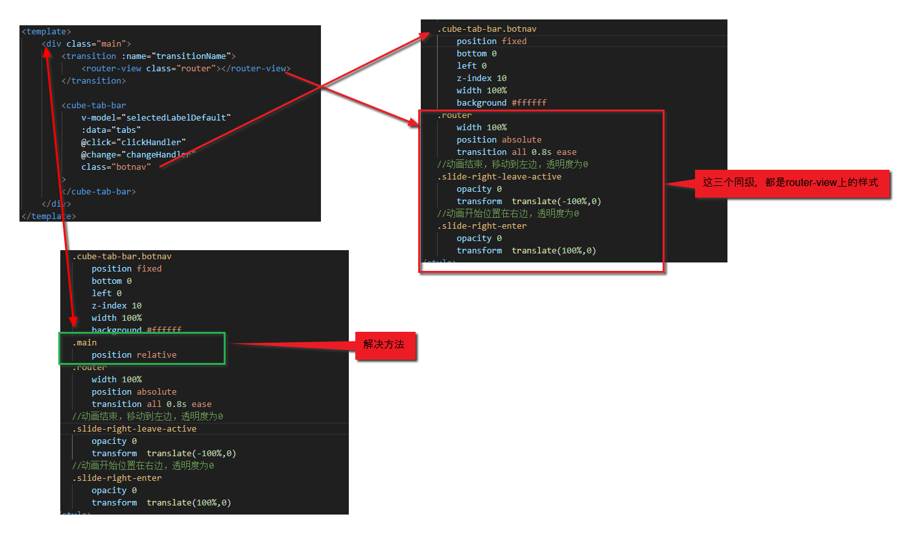Click 'background #ffffff' in the top-right snippet

pyautogui.click(x=501, y=102)
